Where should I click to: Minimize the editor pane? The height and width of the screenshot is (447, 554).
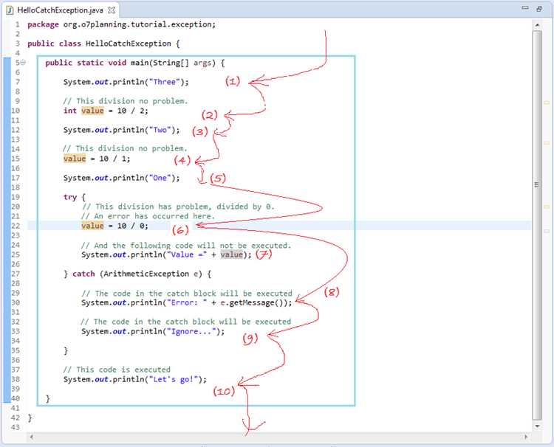coord(525,8)
